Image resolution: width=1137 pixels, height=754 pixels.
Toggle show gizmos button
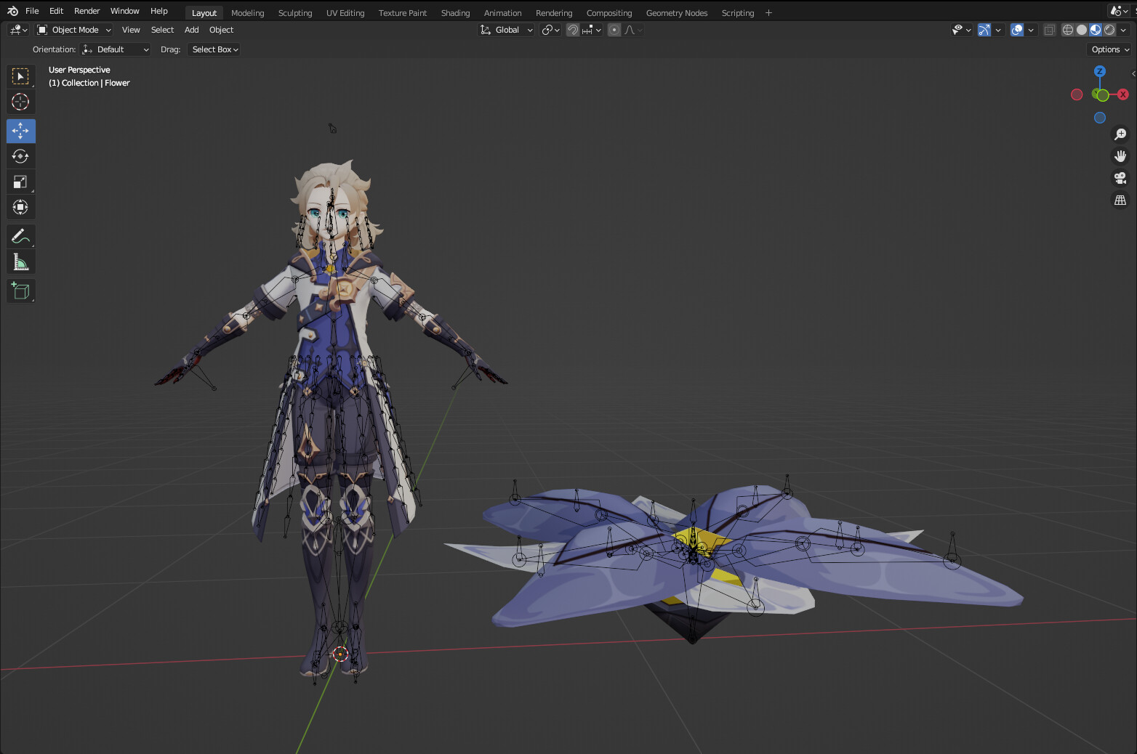984,30
